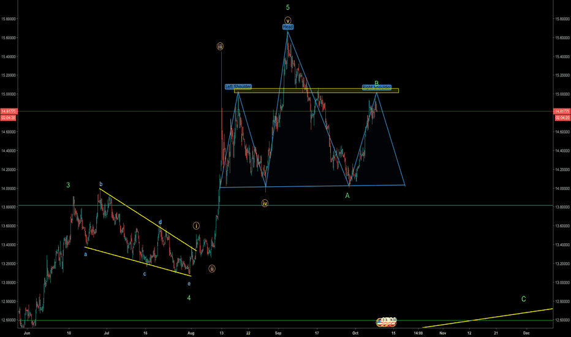The height and width of the screenshot is (337, 571).
Task: Select the green wave A label
Action: 347,196
